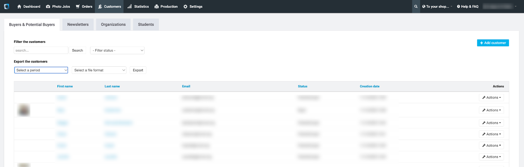The image size is (524, 167).
Task: Open Help & FAQ
Action: pos(468,7)
